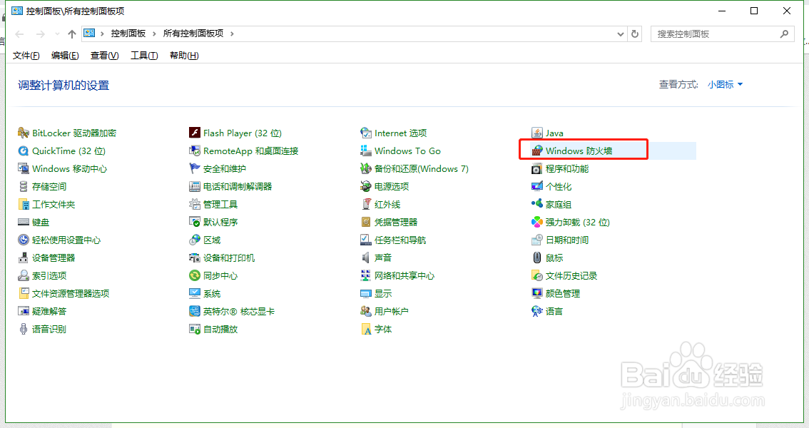Open the 家庭组 icon

(x=537, y=204)
